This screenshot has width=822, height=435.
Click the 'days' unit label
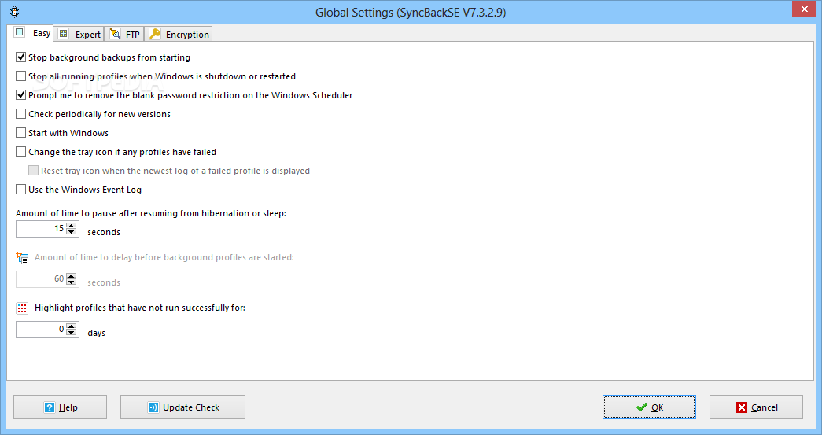coord(97,333)
